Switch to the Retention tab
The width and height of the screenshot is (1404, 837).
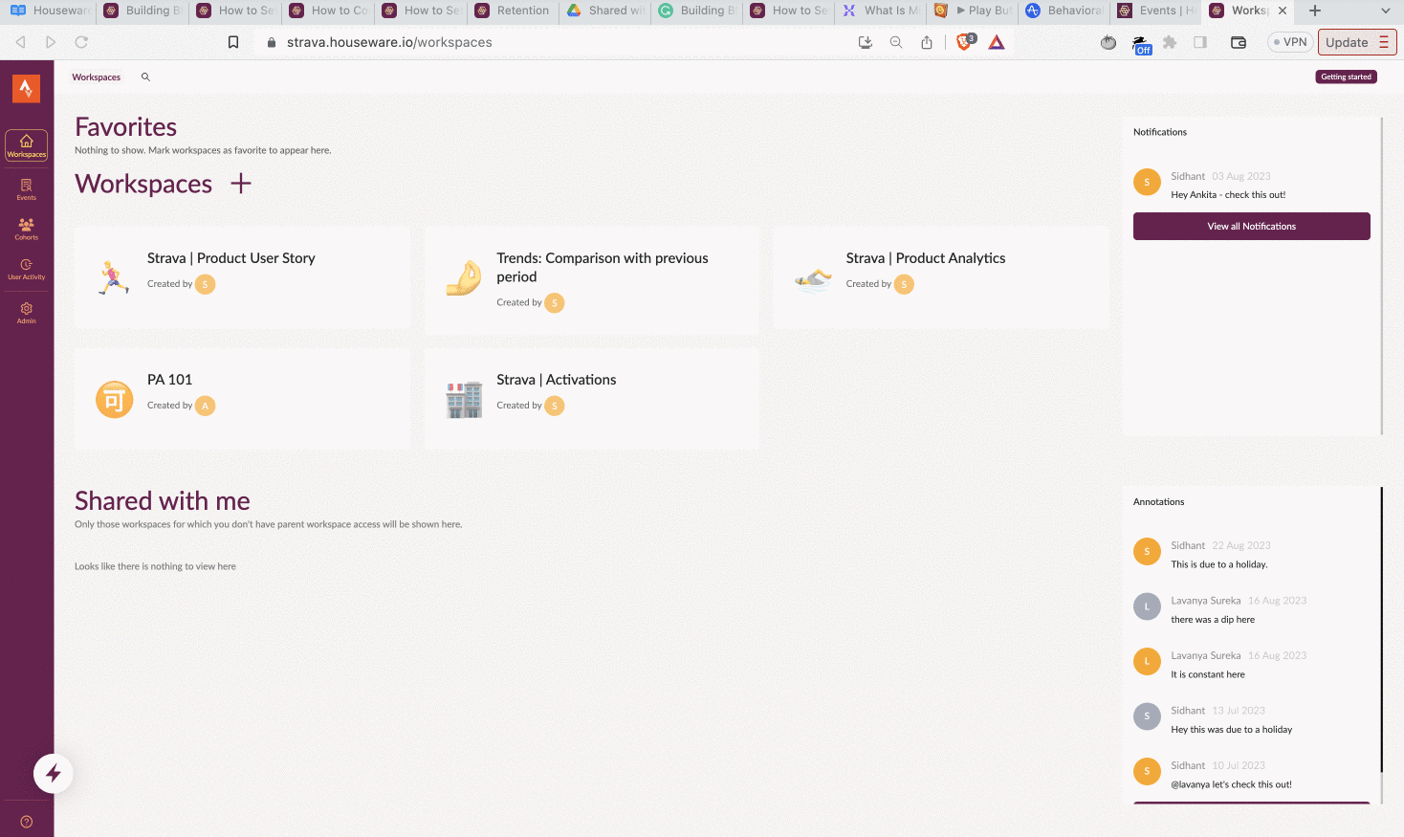click(x=513, y=11)
